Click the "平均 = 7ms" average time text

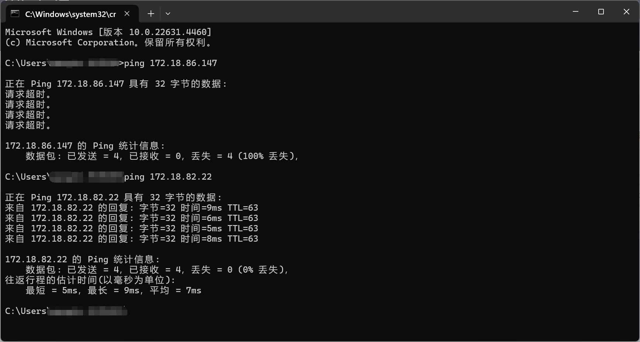coord(175,290)
